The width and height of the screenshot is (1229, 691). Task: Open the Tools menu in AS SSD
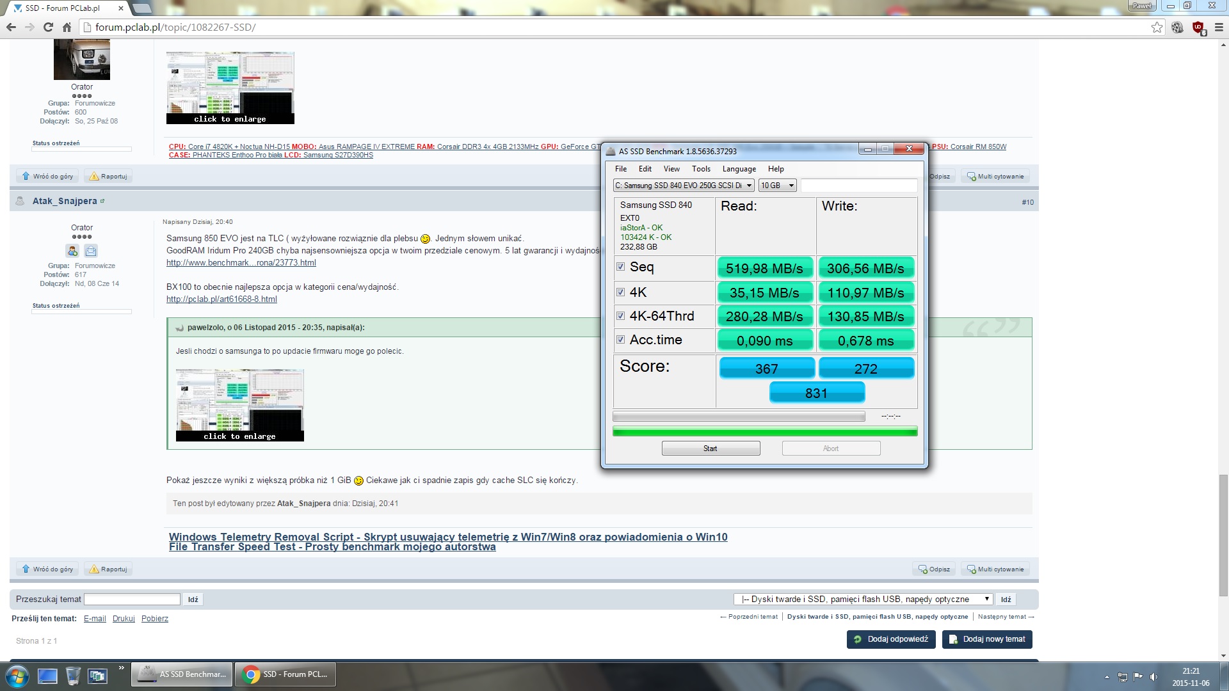700,169
